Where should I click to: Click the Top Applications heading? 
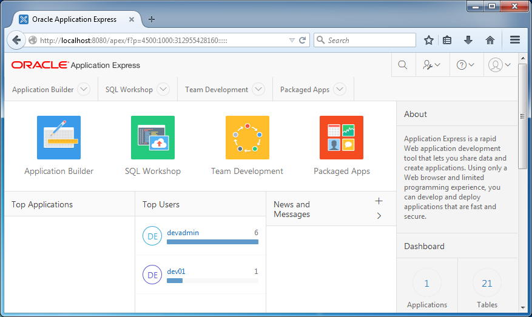(42, 204)
